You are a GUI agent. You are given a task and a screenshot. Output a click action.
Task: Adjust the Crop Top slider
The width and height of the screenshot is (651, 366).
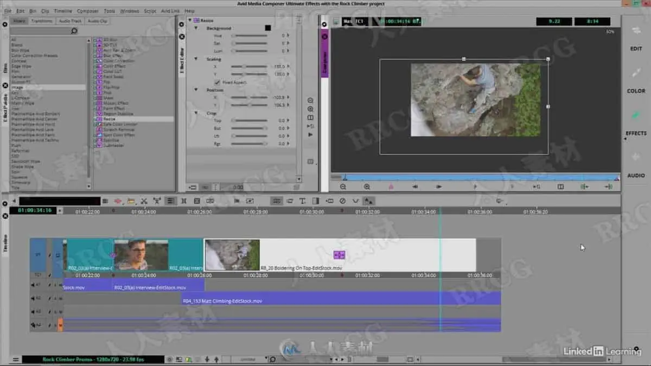(250, 120)
